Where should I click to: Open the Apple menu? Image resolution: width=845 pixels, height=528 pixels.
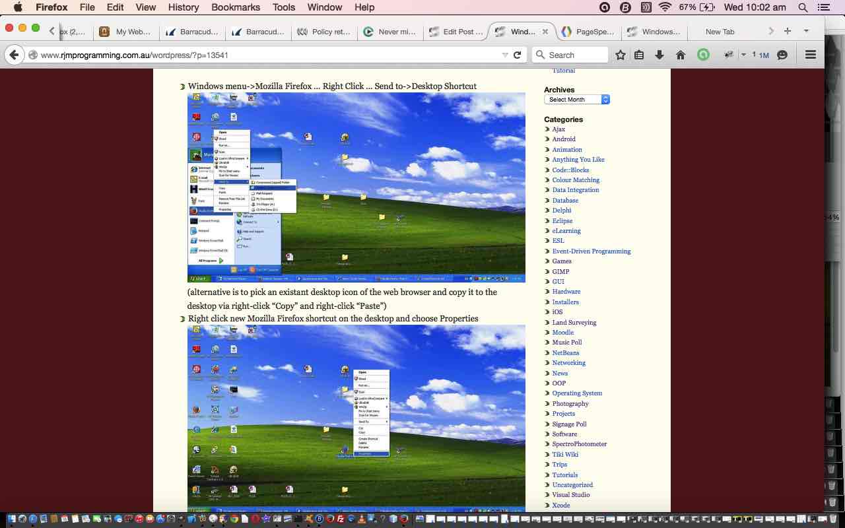click(18, 7)
